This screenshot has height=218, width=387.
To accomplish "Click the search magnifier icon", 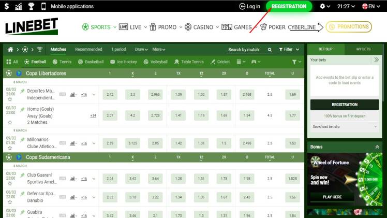I will point(270,50).
